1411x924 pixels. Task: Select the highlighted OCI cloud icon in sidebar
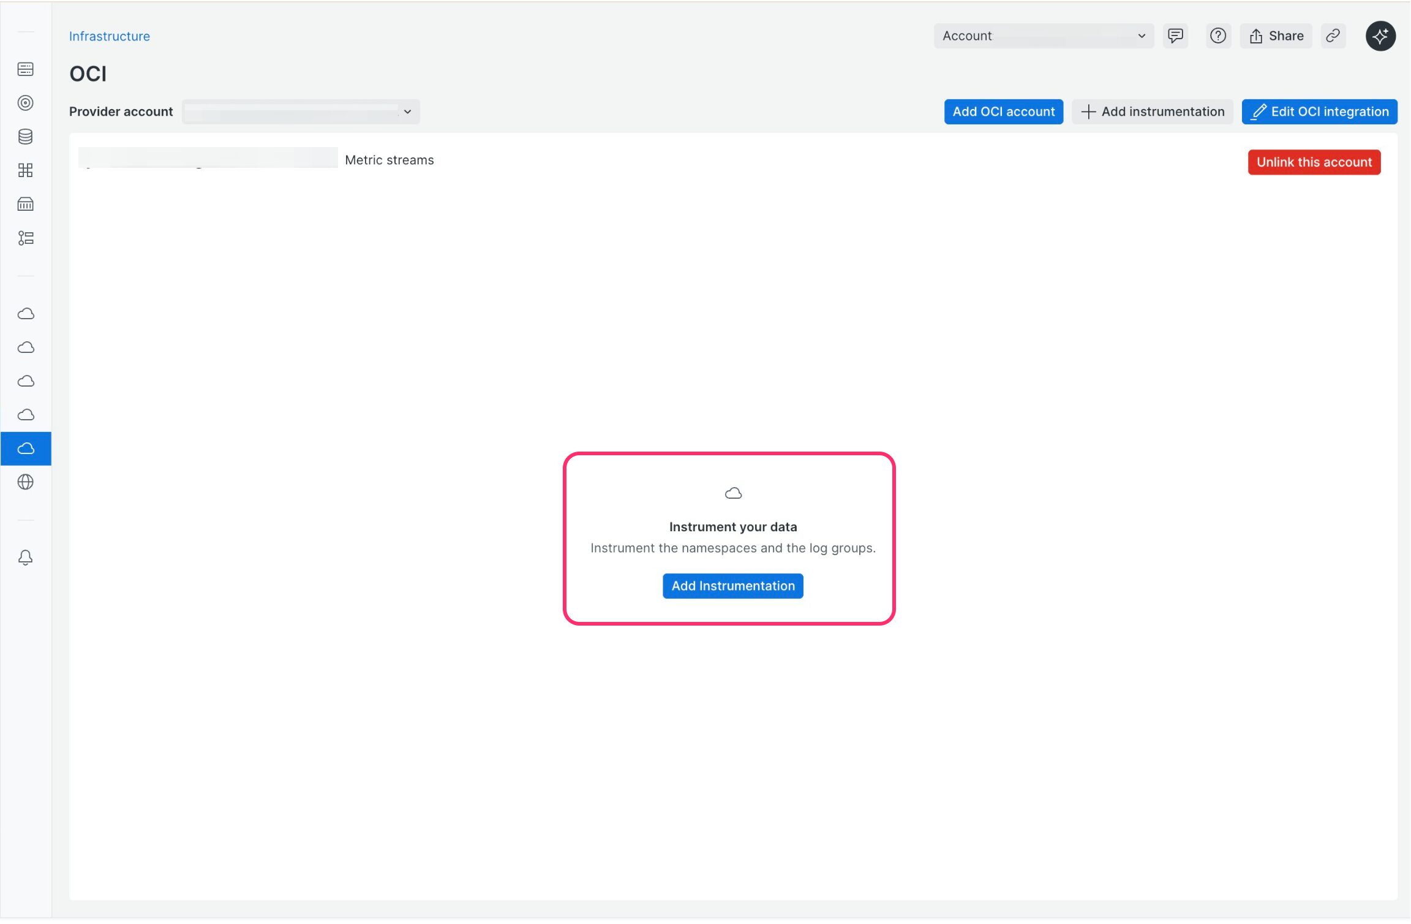click(26, 448)
